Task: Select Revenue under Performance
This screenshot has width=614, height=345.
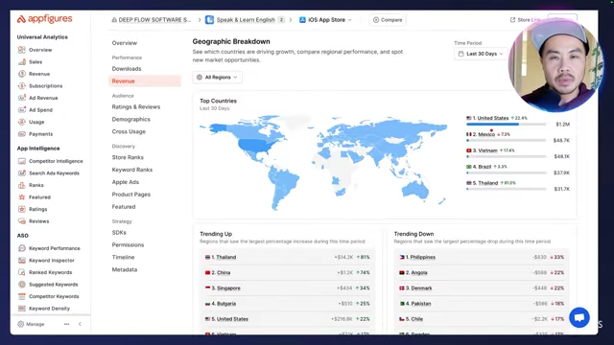Action: [145, 80]
